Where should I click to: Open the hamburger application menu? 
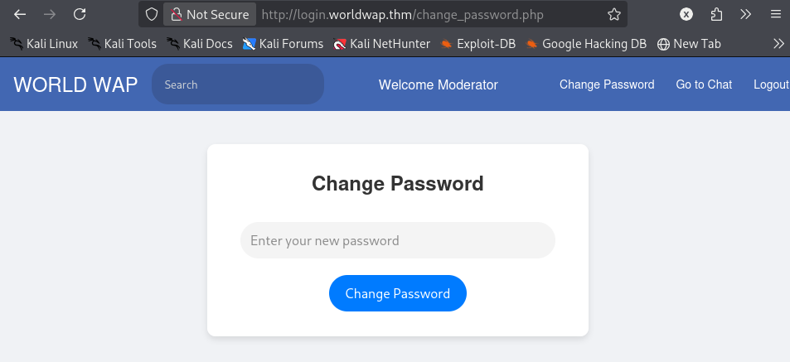(x=775, y=15)
